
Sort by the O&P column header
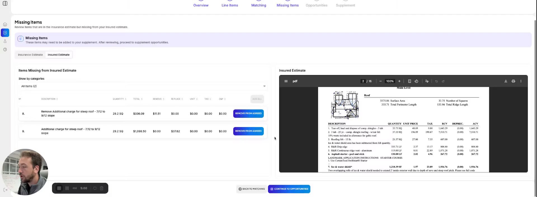coord(222,99)
